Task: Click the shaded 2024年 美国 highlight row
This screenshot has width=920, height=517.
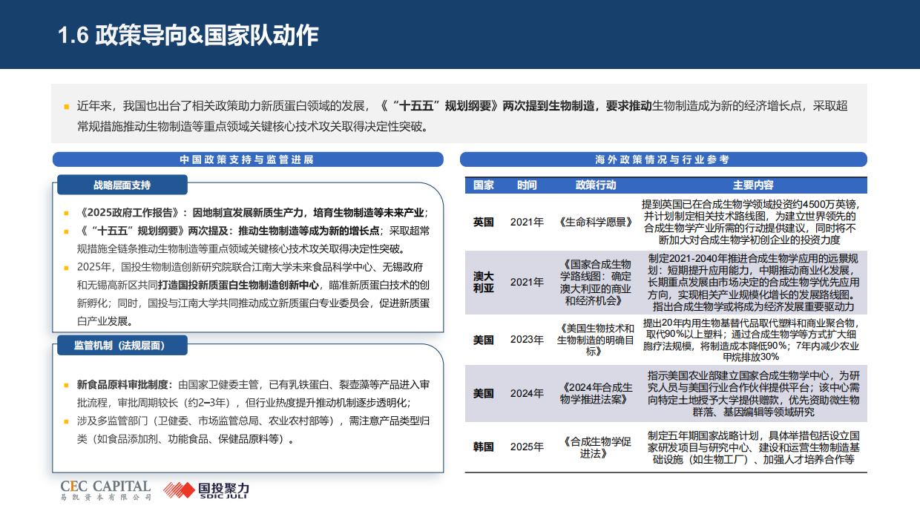Action: pyautogui.click(x=668, y=394)
